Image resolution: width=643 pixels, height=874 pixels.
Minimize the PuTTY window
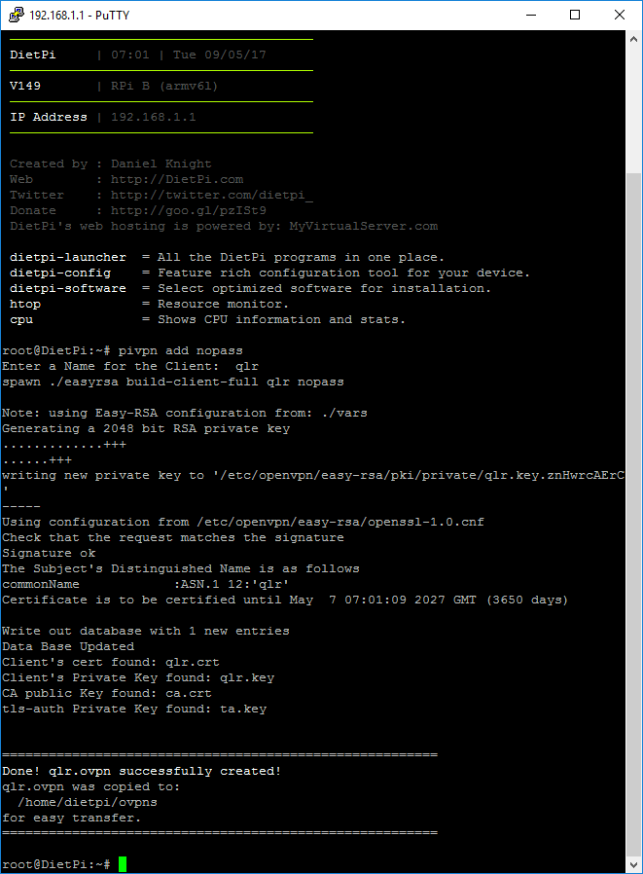[531, 15]
